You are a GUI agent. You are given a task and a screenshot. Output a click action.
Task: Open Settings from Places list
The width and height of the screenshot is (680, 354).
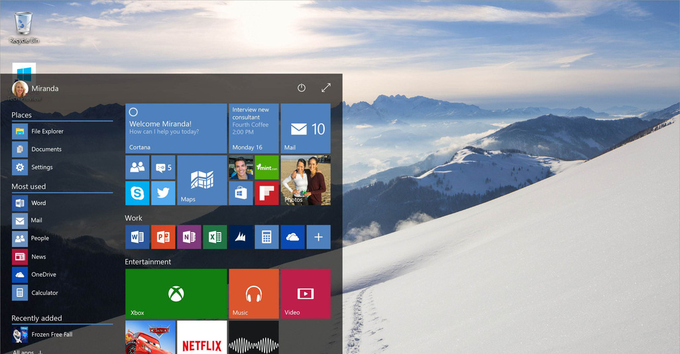[41, 167]
